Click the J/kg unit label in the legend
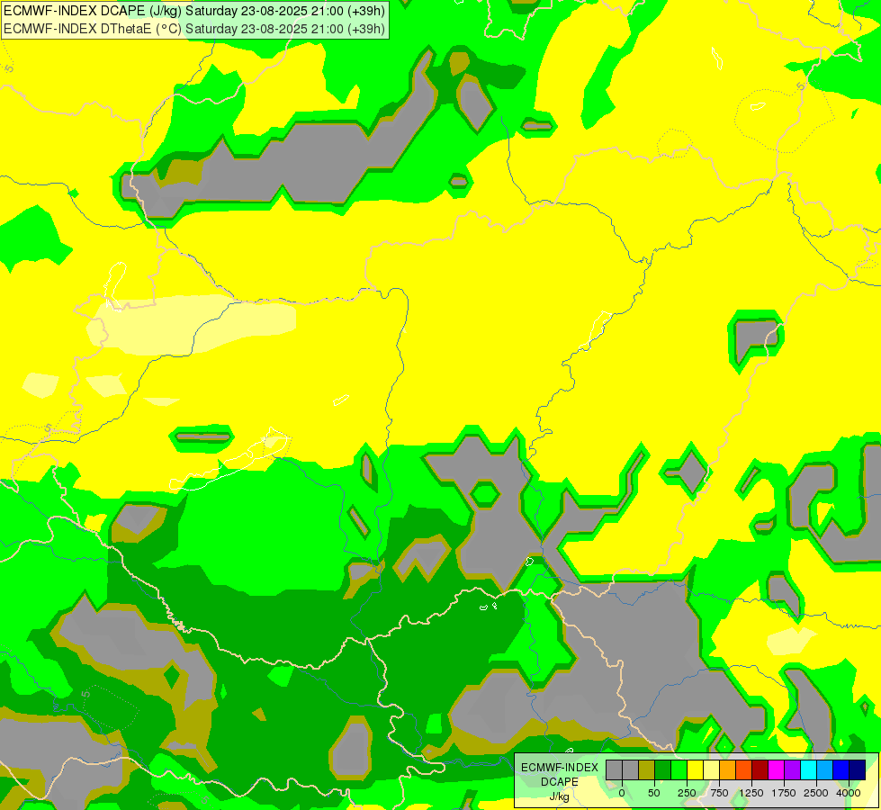This screenshot has height=810, width=881. (x=560, y=796)
